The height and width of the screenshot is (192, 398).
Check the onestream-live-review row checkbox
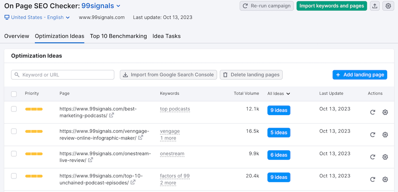(x=14, y=154)
